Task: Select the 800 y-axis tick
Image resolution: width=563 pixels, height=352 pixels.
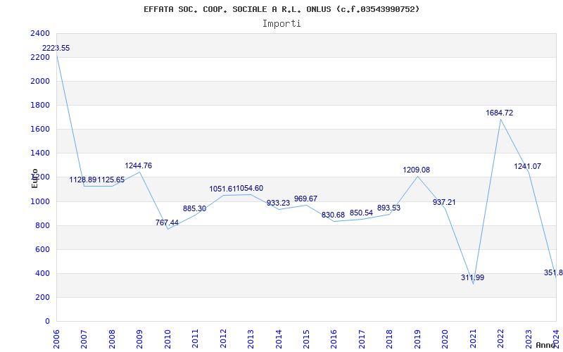Action: click(x=44, y=225)
